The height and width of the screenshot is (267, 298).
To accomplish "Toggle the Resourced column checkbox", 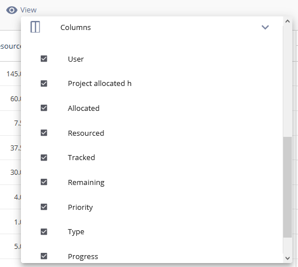I will coord(44,133).
